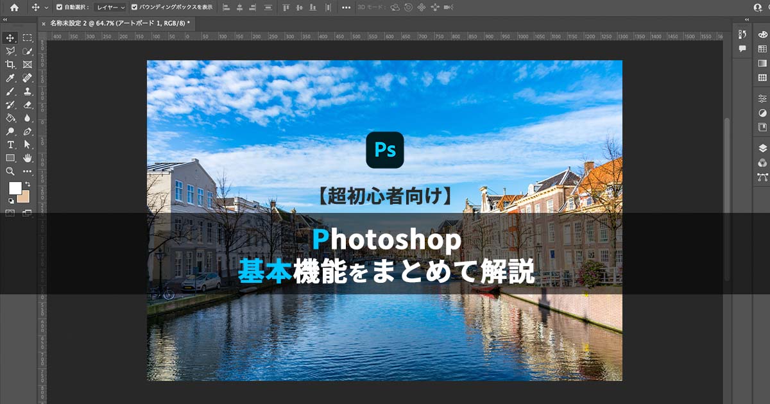Open the Adjustments panel circle icon
The image size is (770, 404).
[762, 113]
